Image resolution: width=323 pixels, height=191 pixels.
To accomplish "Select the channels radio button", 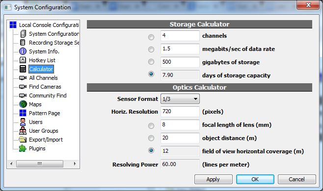I will point(151,37).
